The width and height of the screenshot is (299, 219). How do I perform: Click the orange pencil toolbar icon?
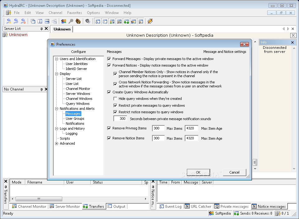point(150,21)
